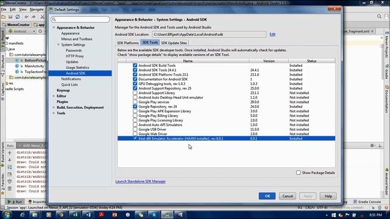The width and height of the screenshot is (390, 219).
Task: Open the Favorites side tool window
Action: click(x=2, y=184)
